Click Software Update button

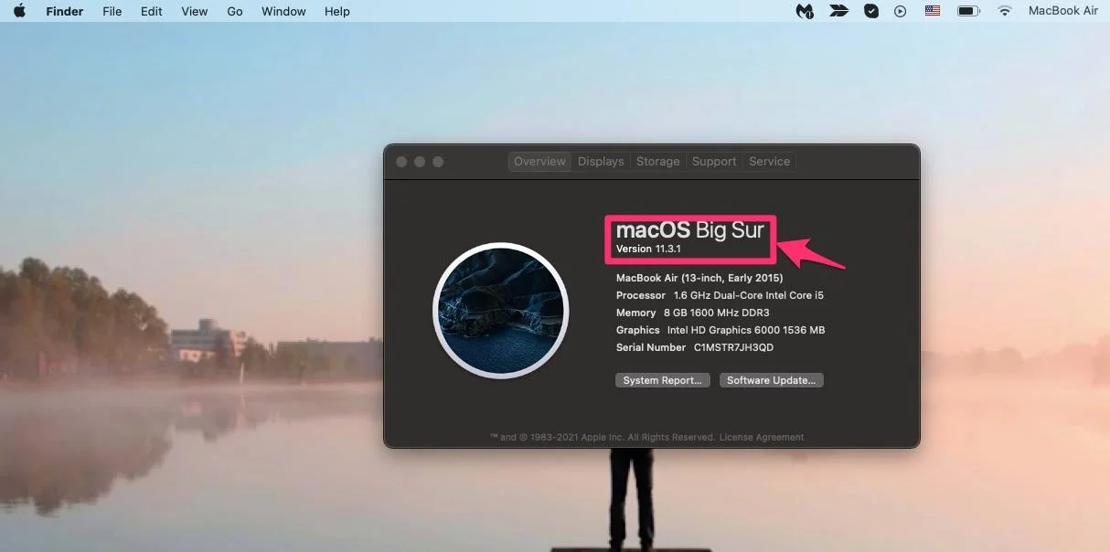pyautogui.click(x=771, y=379)
